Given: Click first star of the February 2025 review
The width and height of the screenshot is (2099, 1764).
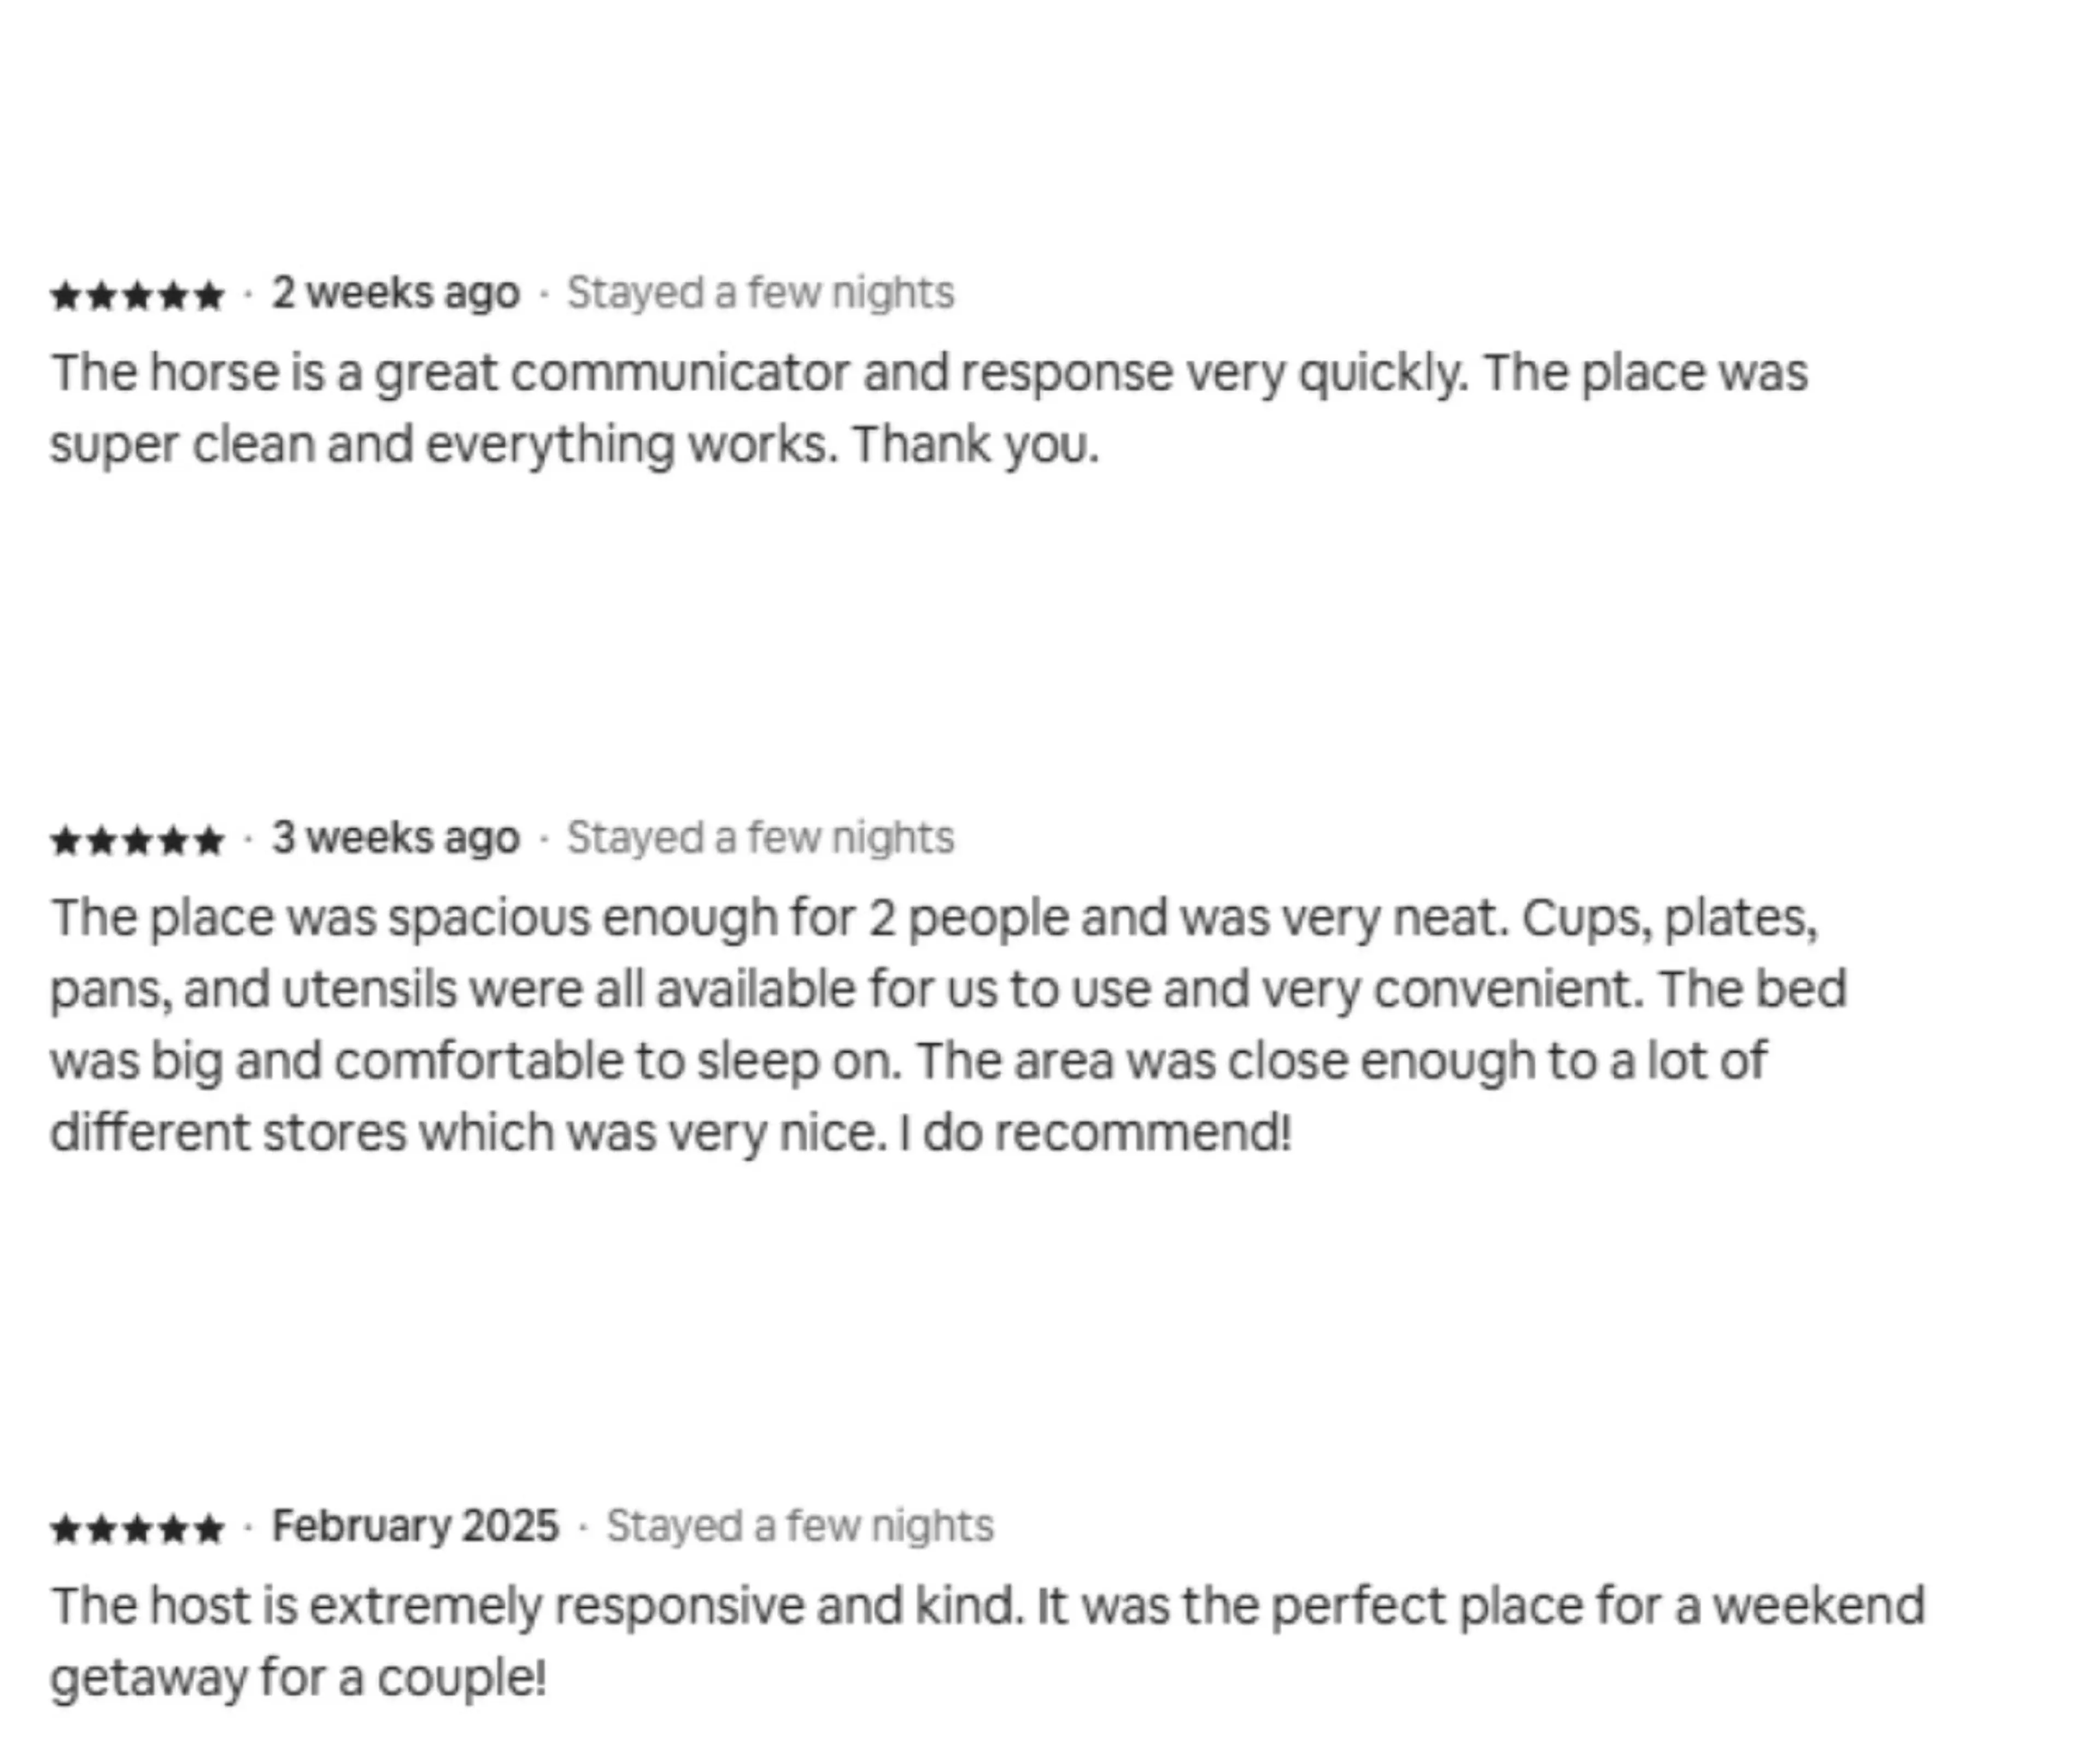Looking at the screenshot, I should 66,1529.
